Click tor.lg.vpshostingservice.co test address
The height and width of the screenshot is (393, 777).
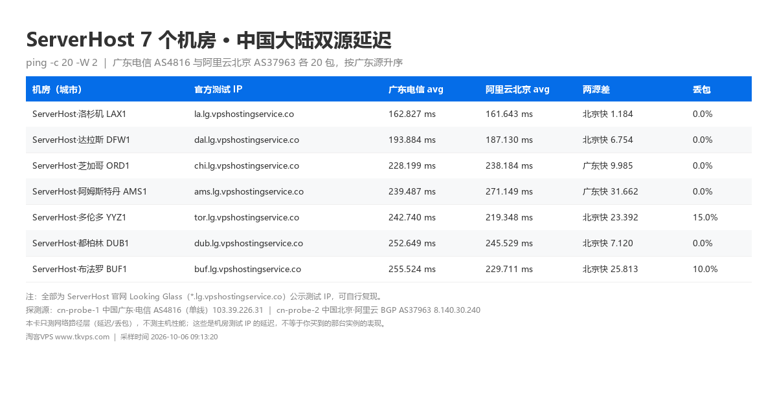(247, 217)
